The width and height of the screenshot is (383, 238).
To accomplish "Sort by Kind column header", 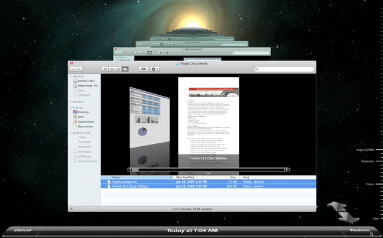I will tap(254, 177).
